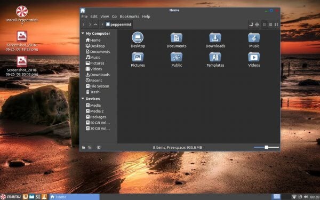Collapse the My Computer section

point(83,33)
